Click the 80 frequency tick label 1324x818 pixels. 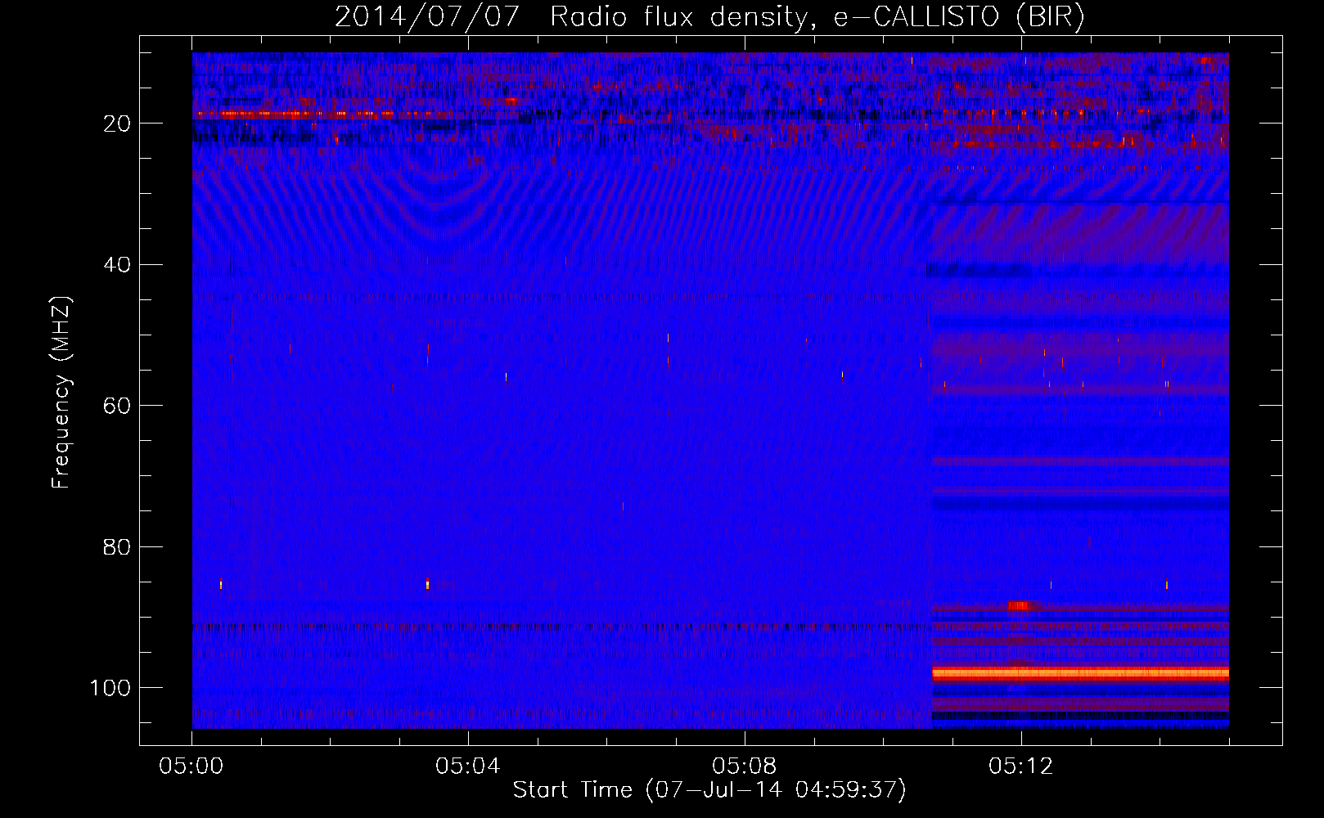118,546
